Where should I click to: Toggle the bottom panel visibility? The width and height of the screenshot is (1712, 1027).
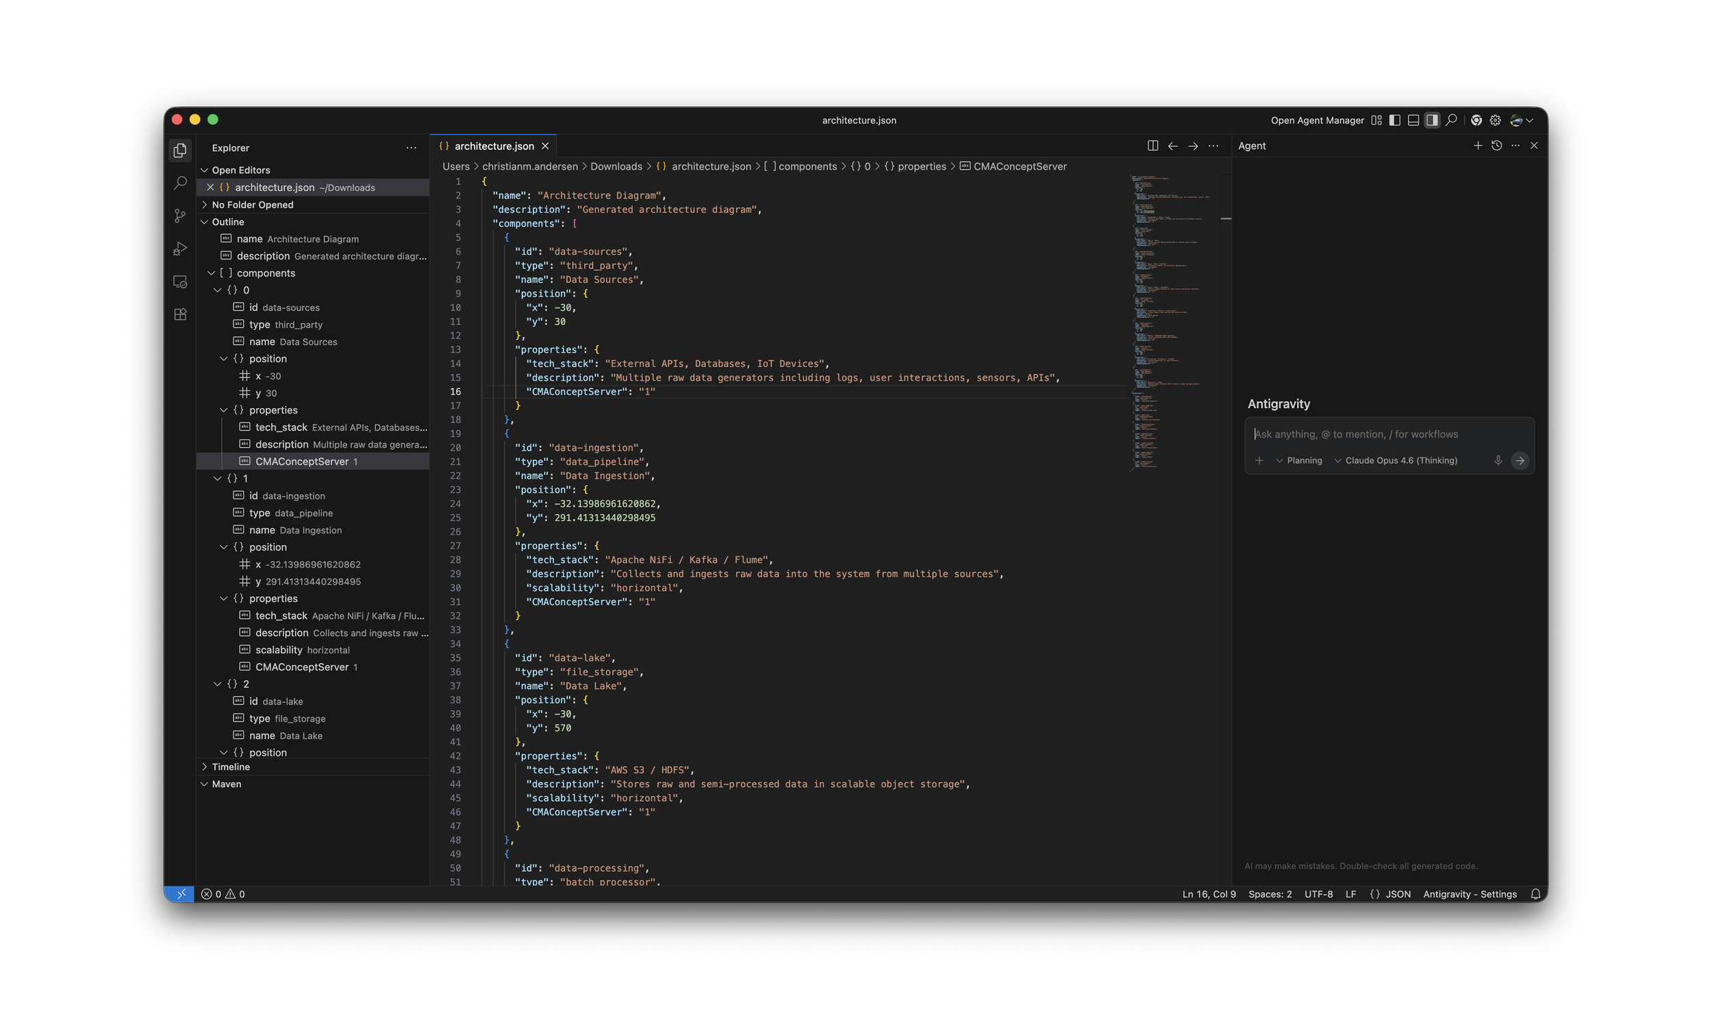(x=1413, y=121)
